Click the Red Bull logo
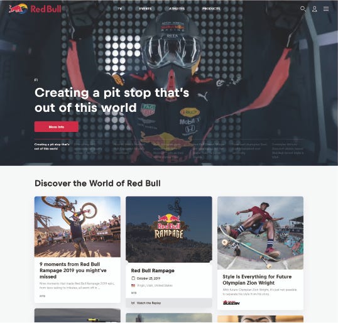This screenshot has width=338, height=323. pyautogui.click(x=35, y=9)
